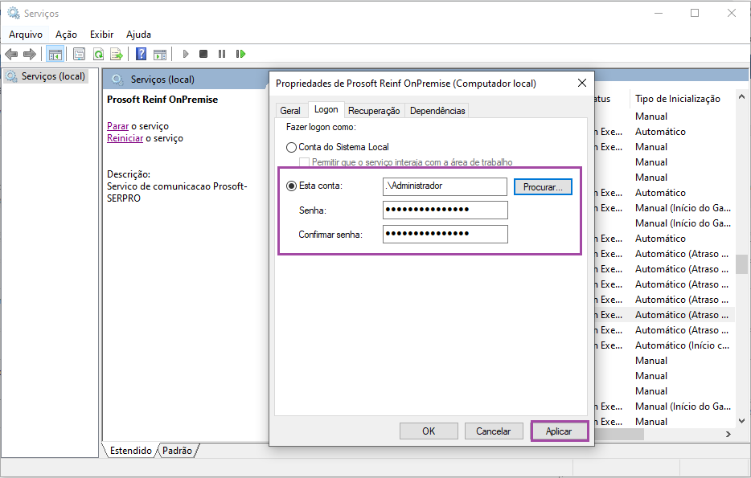
Task: Click the Cancelar button
Action: coord(494,431)
